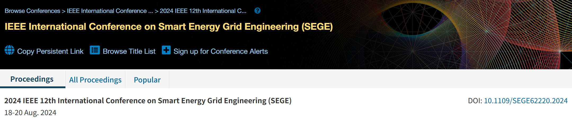Viewport: 572px width, 123px height.
Task: Open DOI link 10.1109/SEGE62220.2024
Action: coord(526,101)
